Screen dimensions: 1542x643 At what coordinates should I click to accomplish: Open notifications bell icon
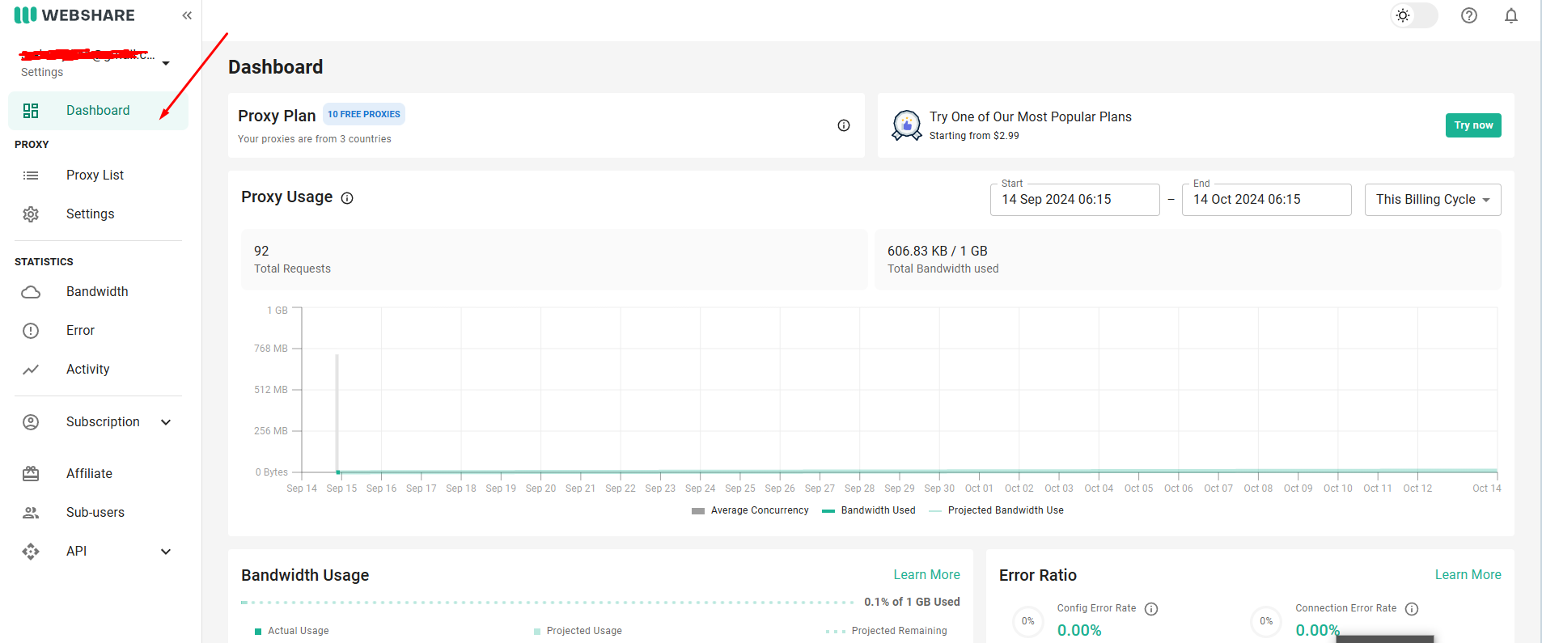[1510, 15]
